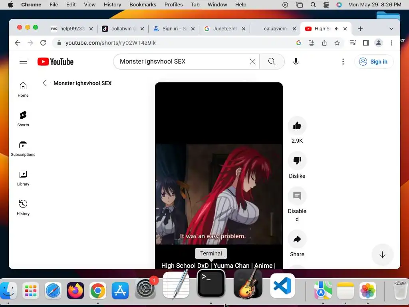
Task: Open Shorts in sidebar
Action: [23, 119]
